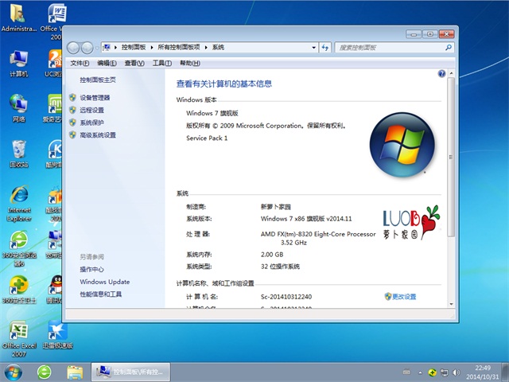Open Recycle Bin (回收站) on desktop
509x382 pixels.
coord(18,150)
